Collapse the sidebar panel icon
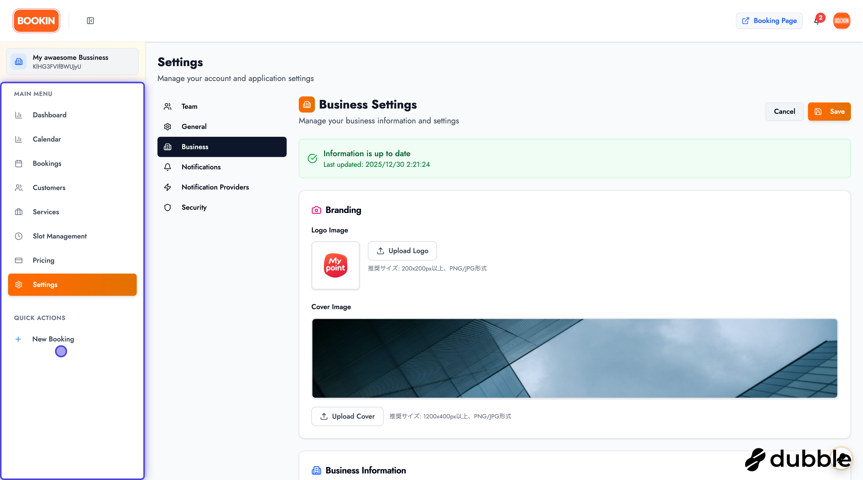This screenshot has height=480, width=863. (90, 21)
